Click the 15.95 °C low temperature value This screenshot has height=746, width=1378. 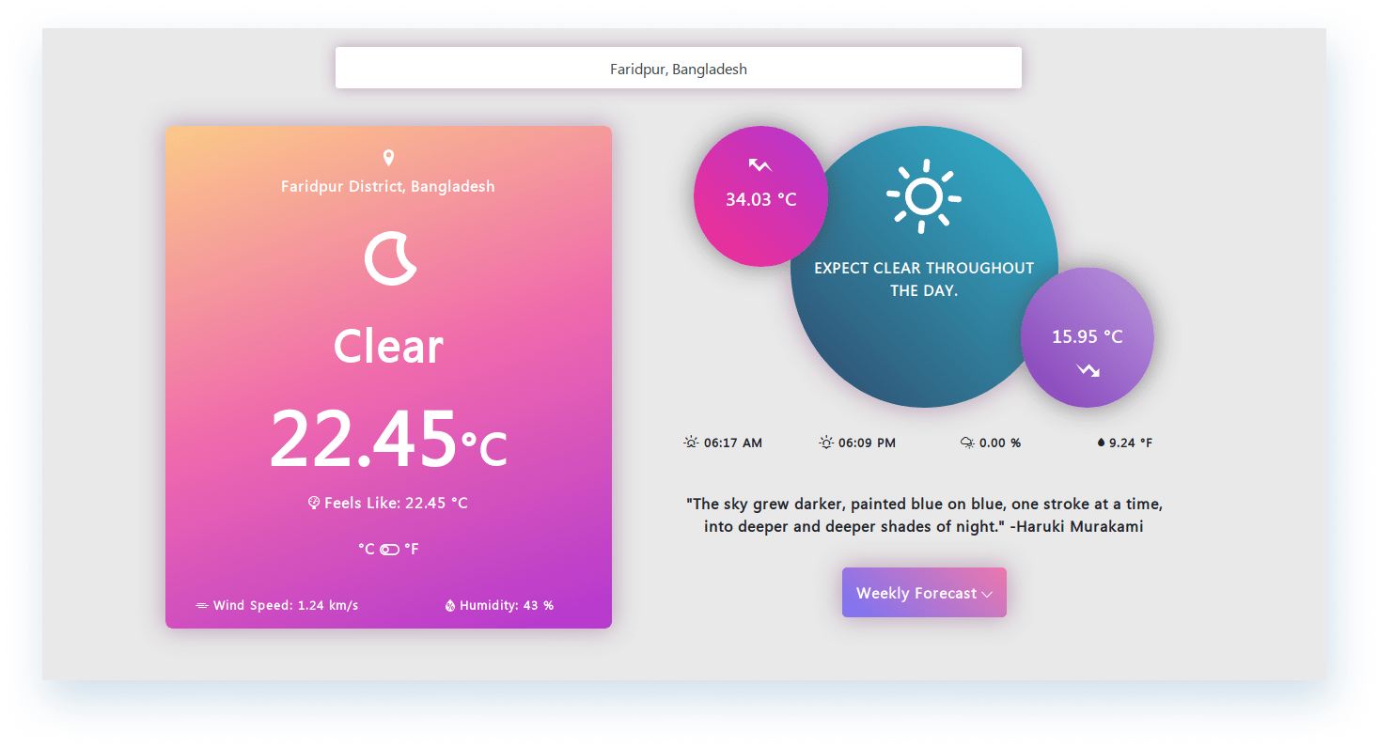tap(1087, 336)
